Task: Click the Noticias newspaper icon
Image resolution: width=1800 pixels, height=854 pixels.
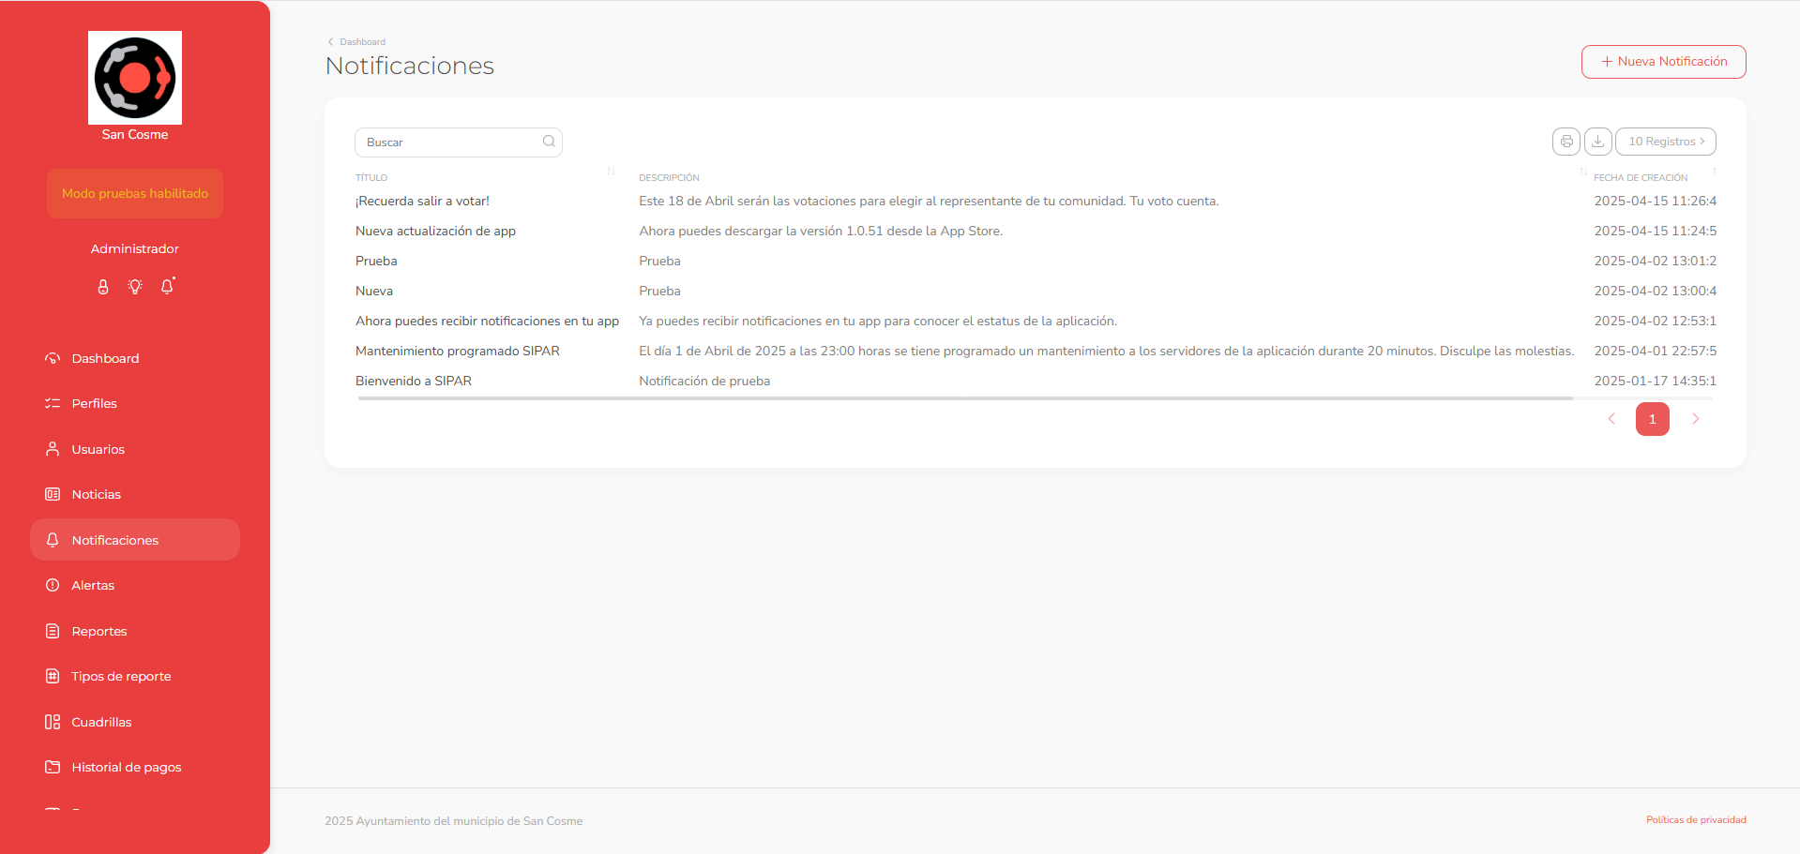Action: click(x=53, y=494)
